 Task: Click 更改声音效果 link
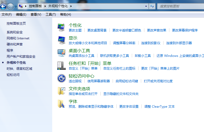pyautogui.click(x=157, y=30)
